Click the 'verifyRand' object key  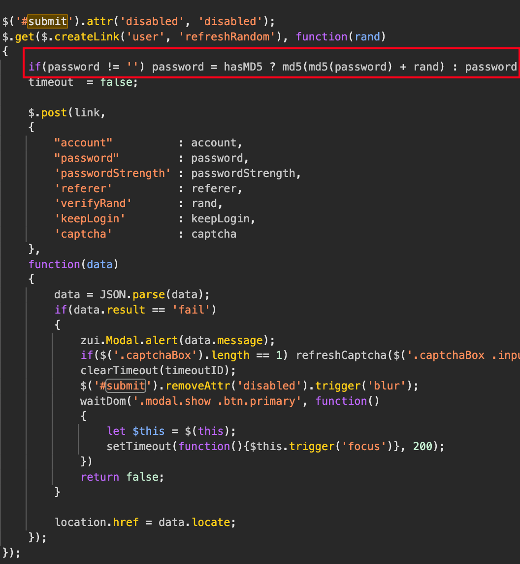click(x=93, y=204)
